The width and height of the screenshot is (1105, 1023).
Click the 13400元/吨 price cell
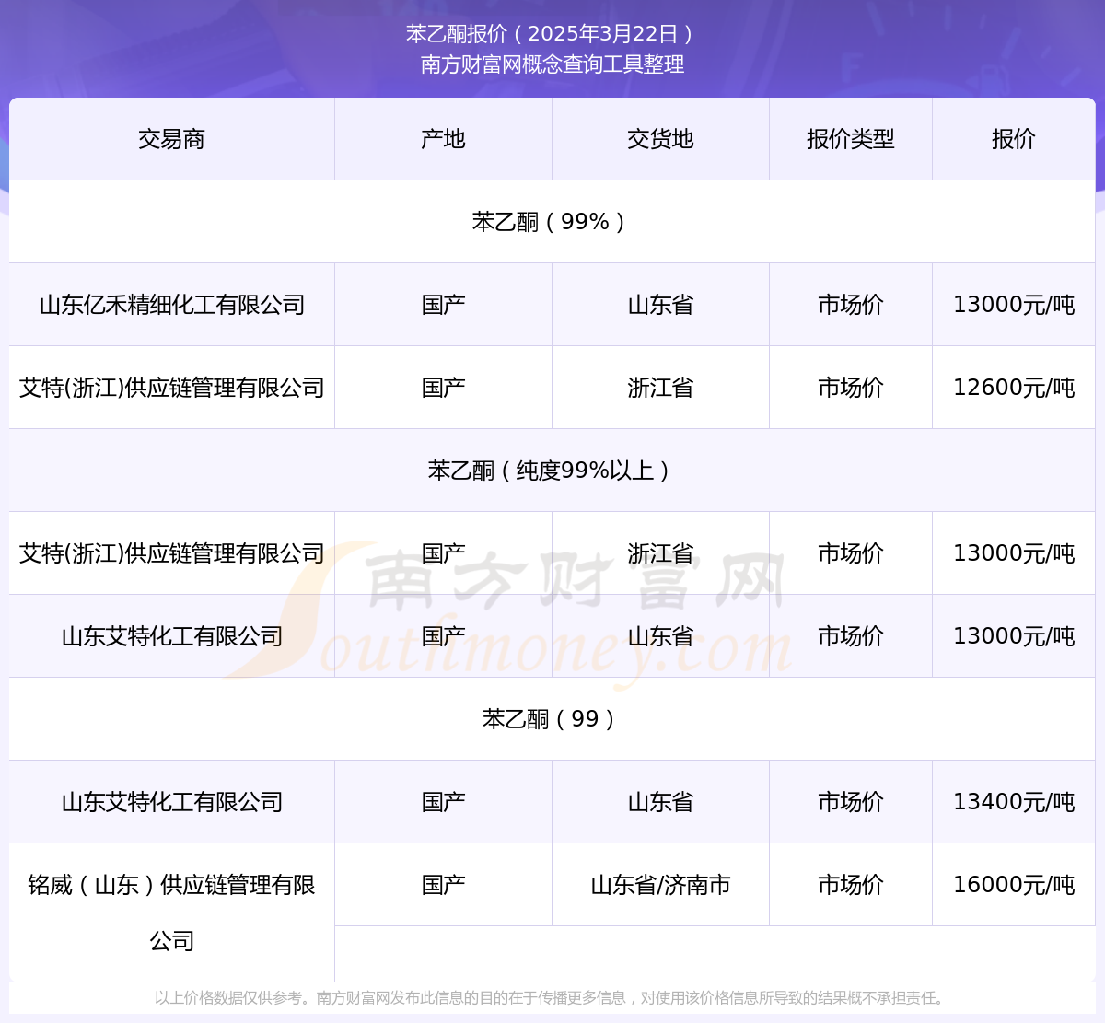coord(1014,802)
